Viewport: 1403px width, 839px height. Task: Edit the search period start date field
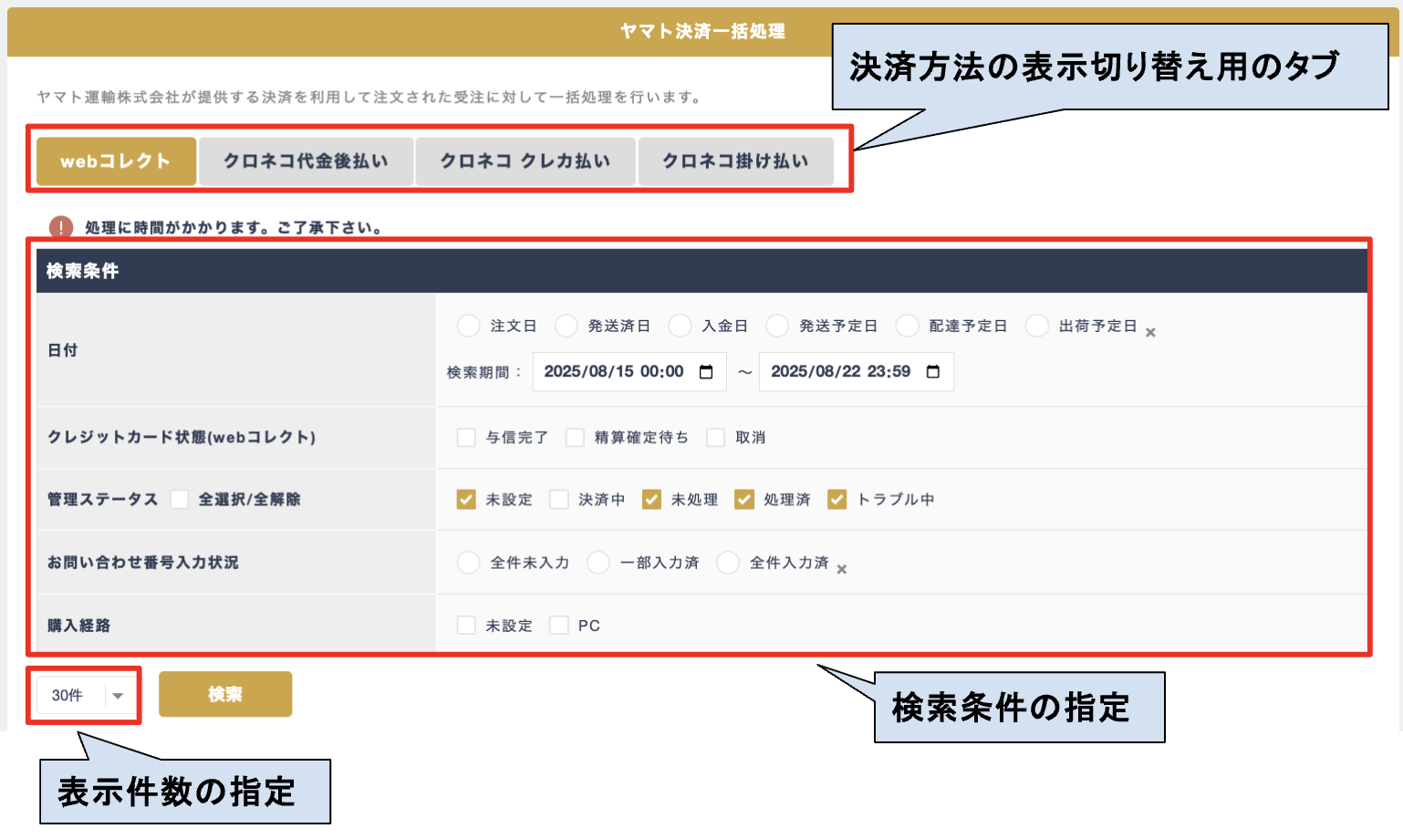point(613,372)
